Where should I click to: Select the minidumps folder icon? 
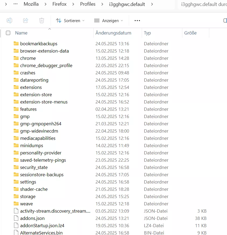click(16, 145)
